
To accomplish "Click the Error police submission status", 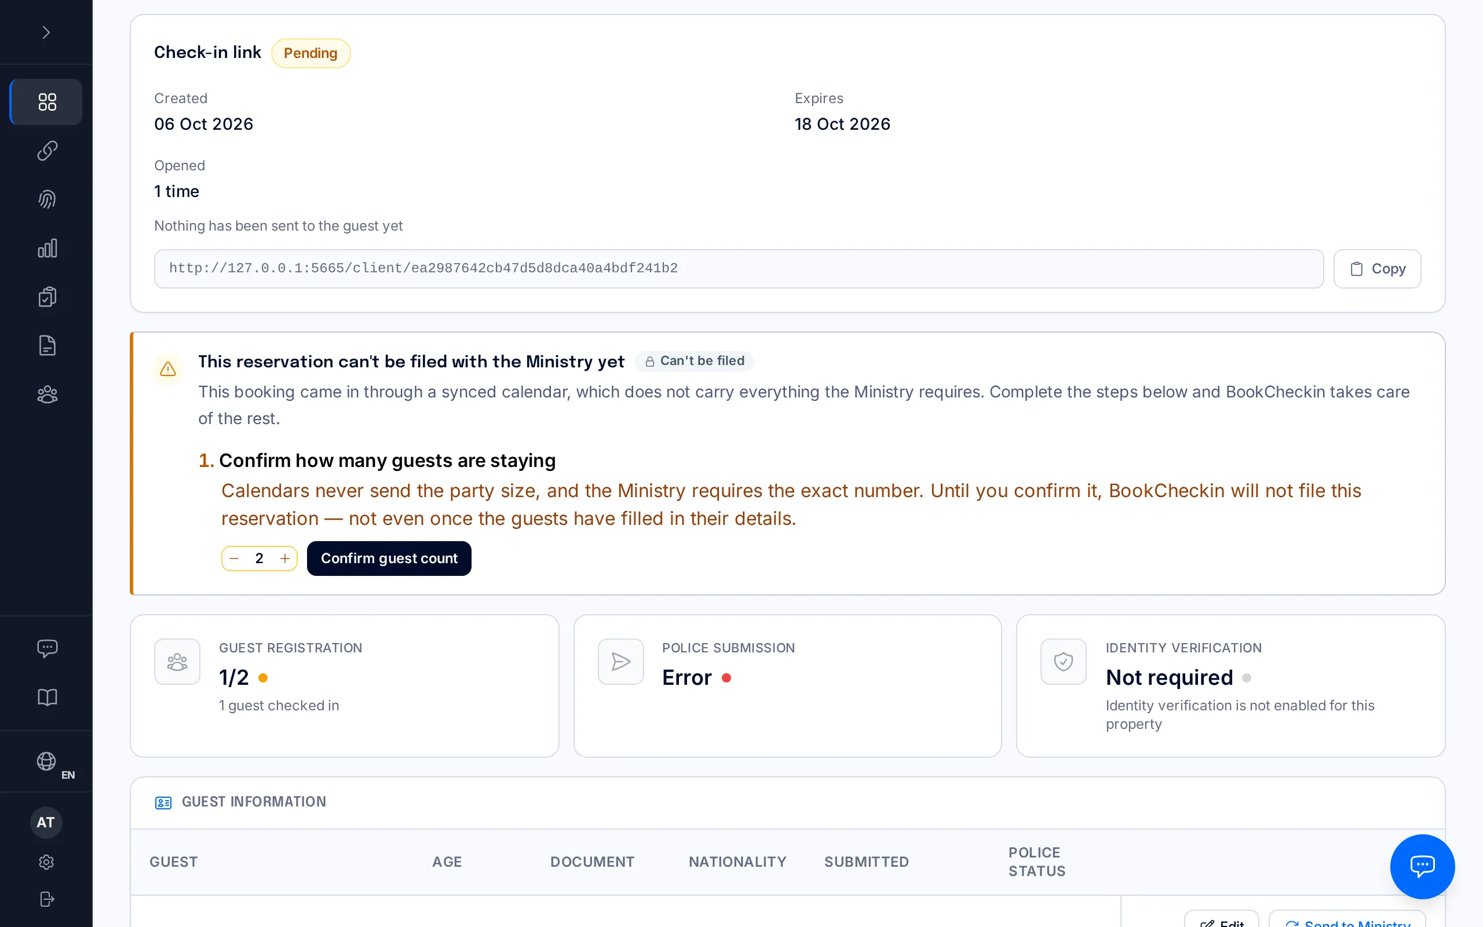I will pos(687,677).
